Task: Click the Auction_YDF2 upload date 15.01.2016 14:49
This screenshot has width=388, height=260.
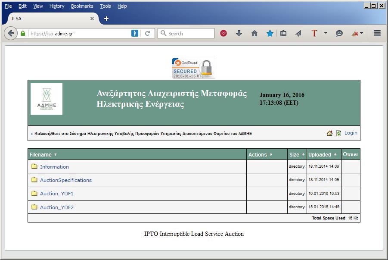Action: [x=324, y=207]
